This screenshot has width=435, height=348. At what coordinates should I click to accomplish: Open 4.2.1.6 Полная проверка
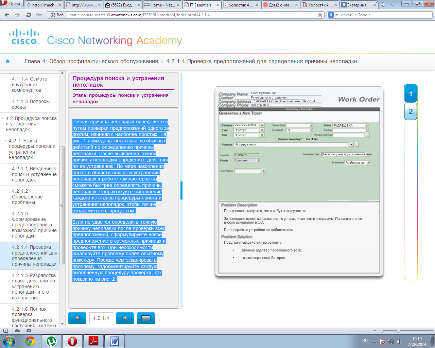[30, 317]
